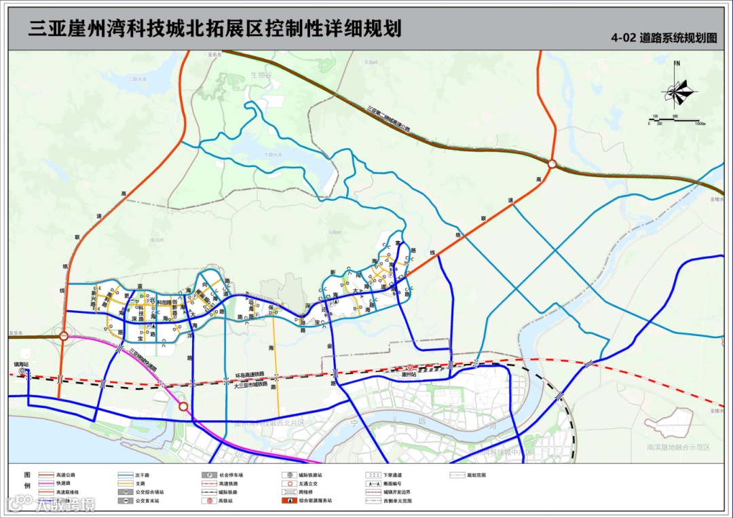Viewport: 733px width, 518px height.
Task: Click the 快速路 magenta legend sample
Action: pos(45,483)
